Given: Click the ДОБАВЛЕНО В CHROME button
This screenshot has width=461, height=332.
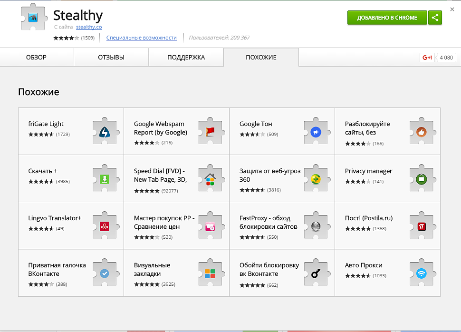Looking at the screenshot, I should pyautogui.click(x=387, y=18).
